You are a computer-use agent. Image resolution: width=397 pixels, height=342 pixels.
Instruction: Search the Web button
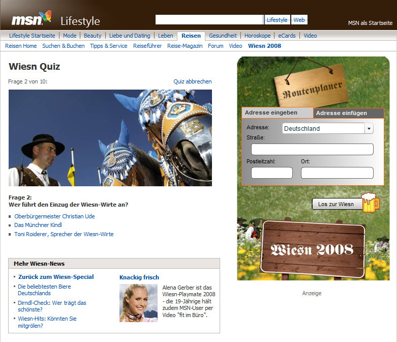[299, 20]
